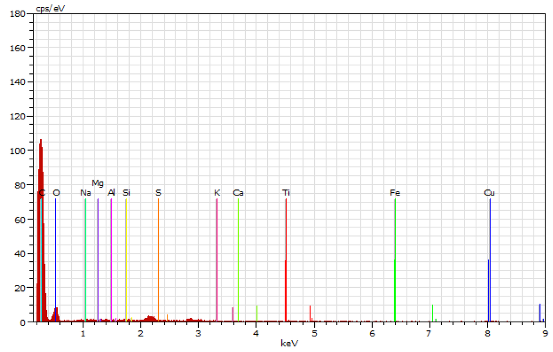This screenshot has height=352, width=553.
Task: Click the green Fe marker line
Action: tap(395, 260)
